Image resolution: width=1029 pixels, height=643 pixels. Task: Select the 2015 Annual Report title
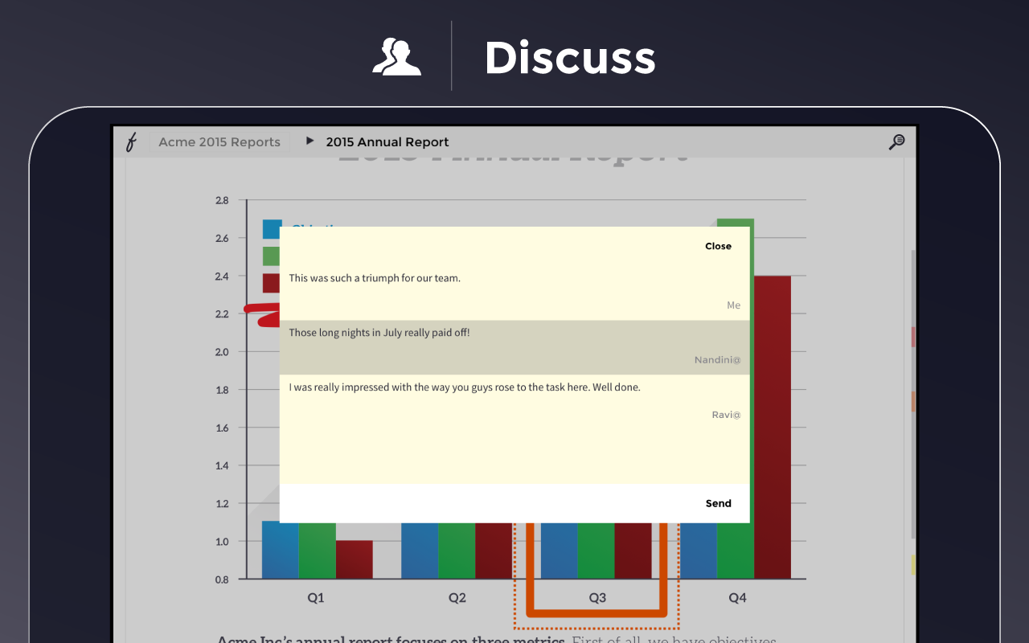tap(387, 142)
